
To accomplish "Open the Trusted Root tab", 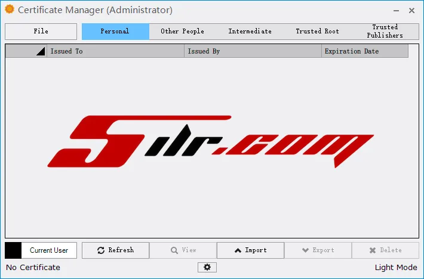I will 318,32.
